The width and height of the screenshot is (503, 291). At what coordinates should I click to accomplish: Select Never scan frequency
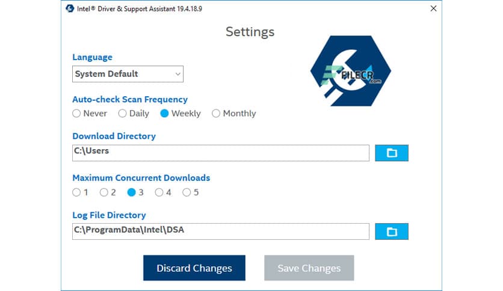point(76,114)
